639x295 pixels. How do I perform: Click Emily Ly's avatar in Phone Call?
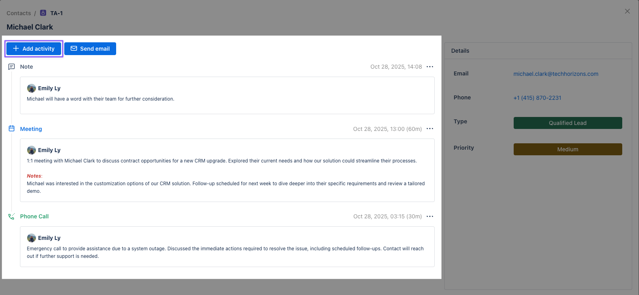pos(32,238)
